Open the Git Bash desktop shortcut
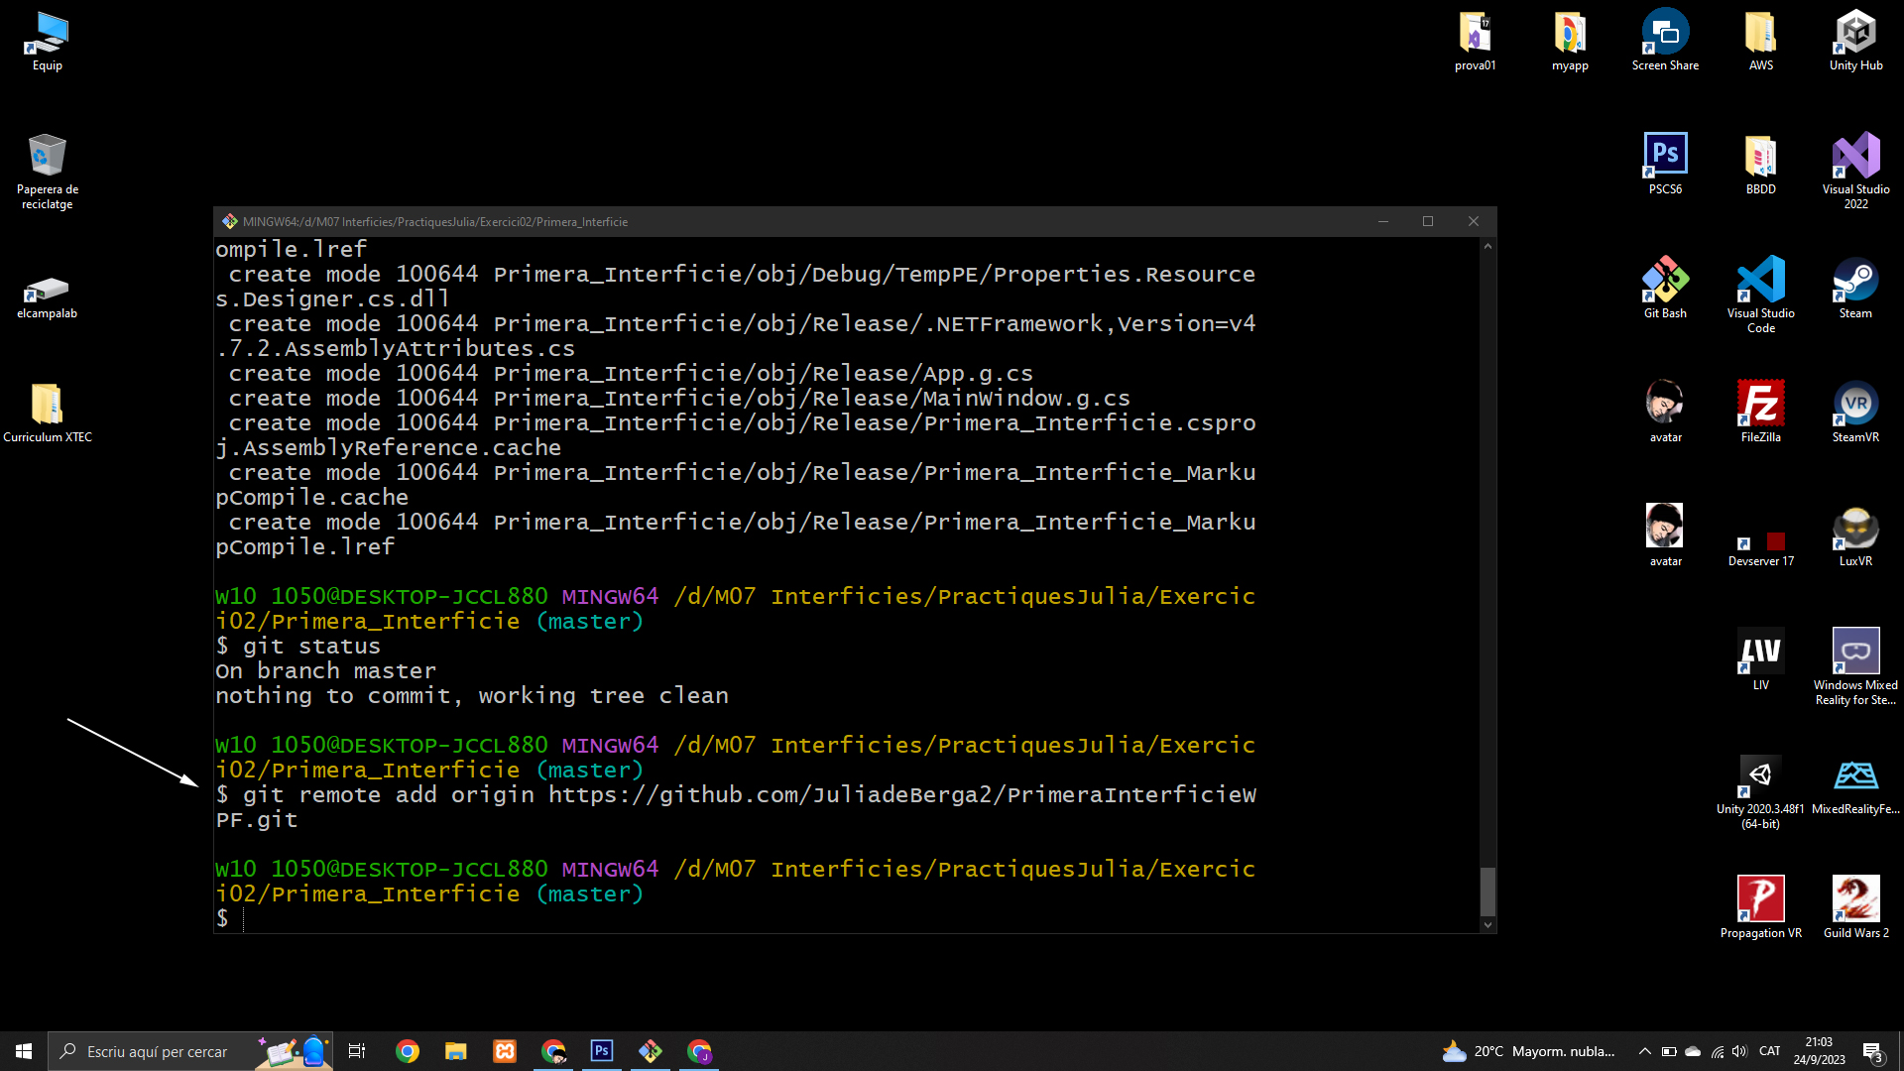 [1665, 282]
